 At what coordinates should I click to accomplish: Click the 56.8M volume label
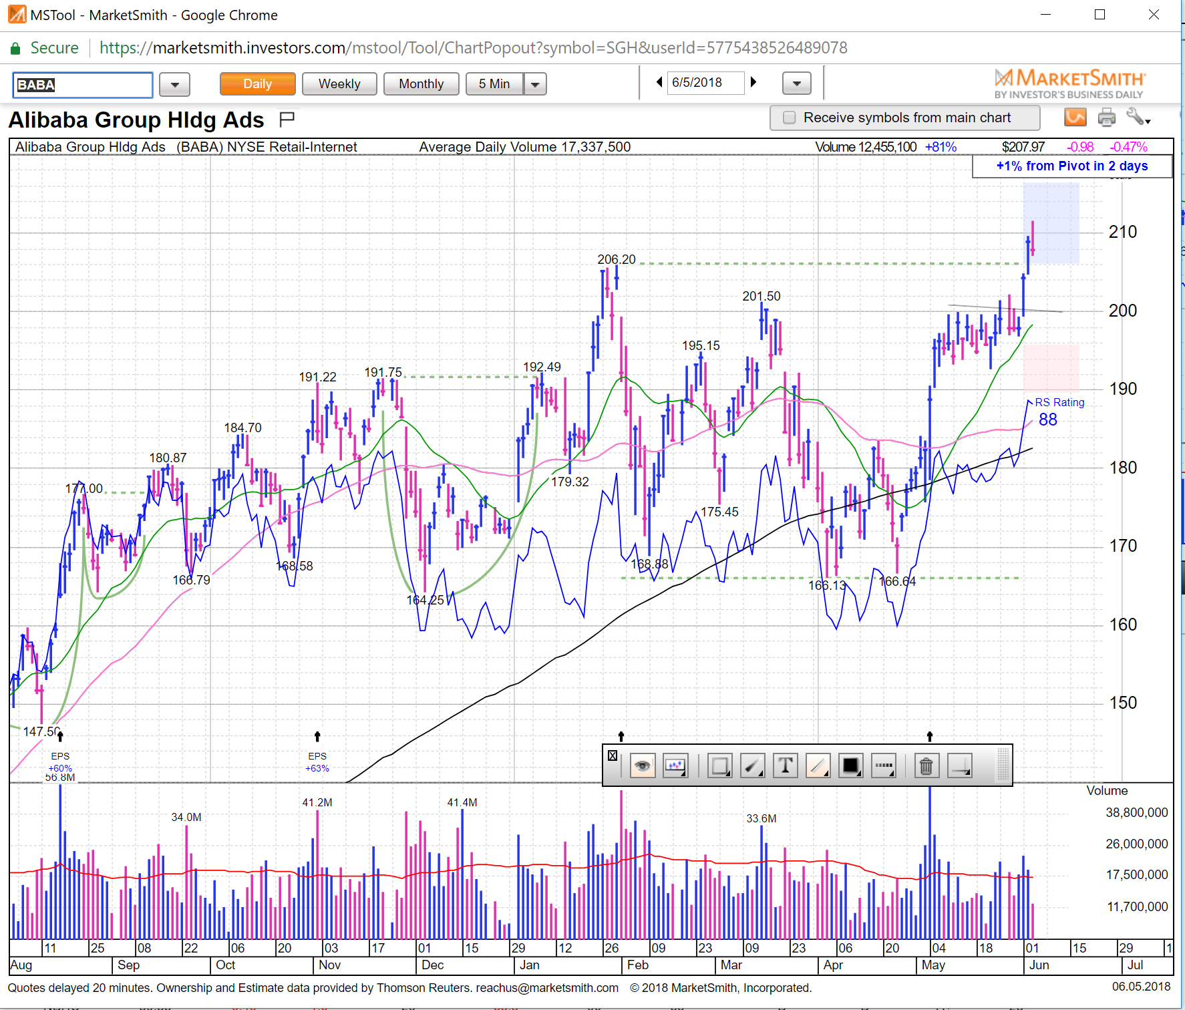(x=60, y=778)
